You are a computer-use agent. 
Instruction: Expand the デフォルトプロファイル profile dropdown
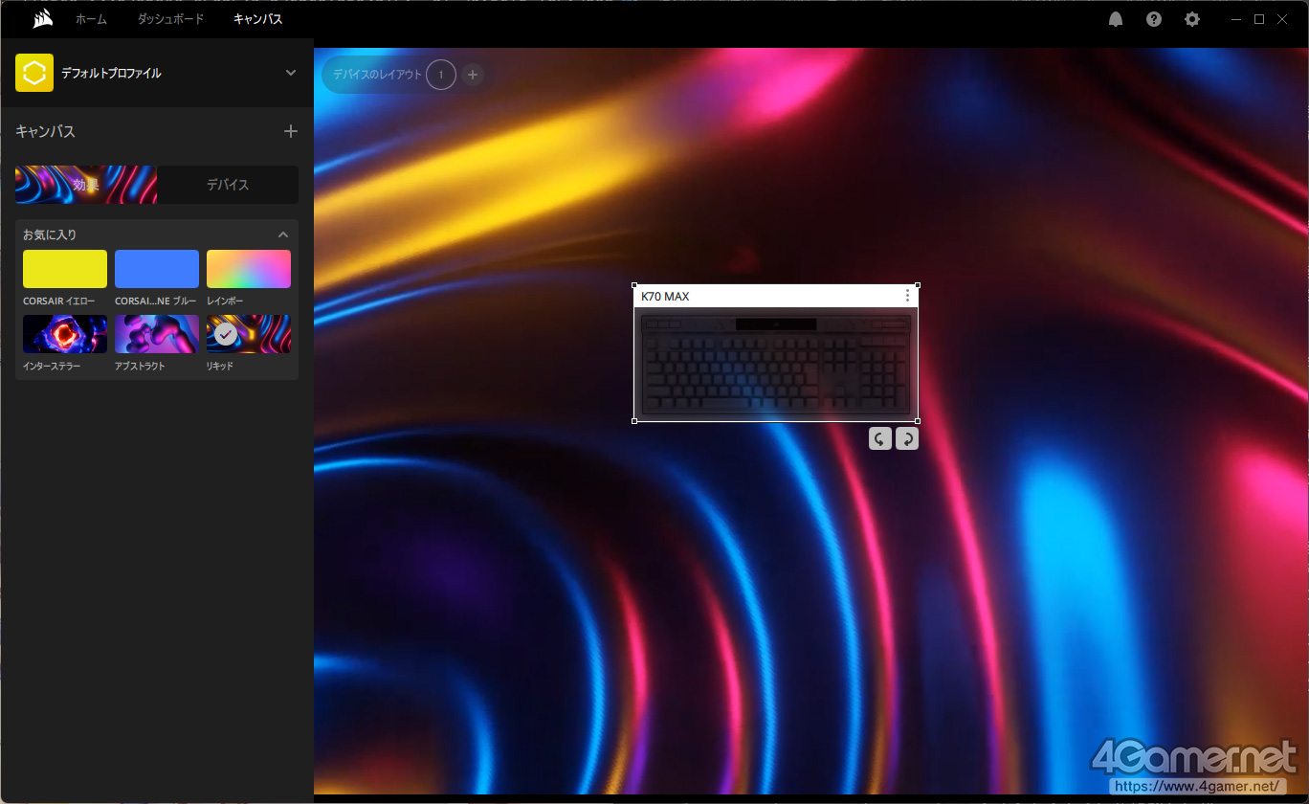pyautogui.click(x=291, y=73)
